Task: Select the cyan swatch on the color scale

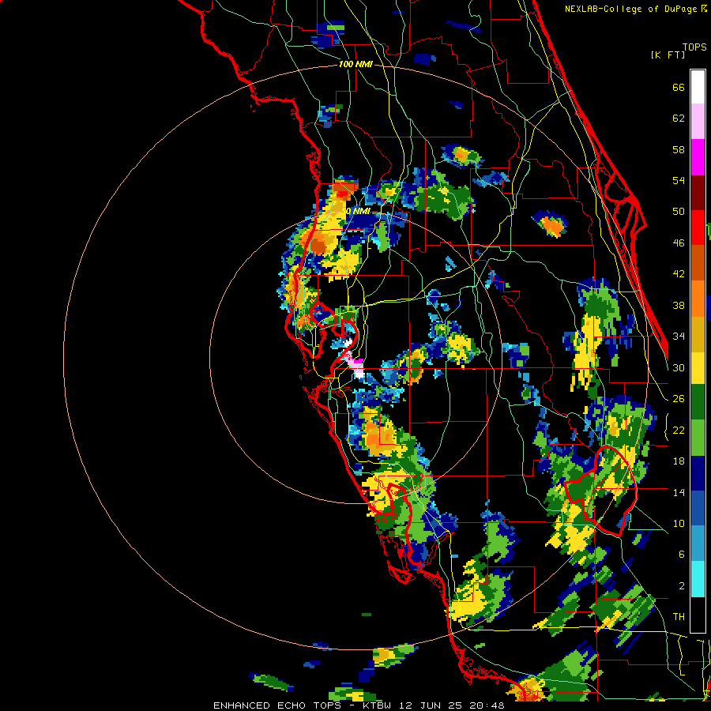Action: point(698,580)
